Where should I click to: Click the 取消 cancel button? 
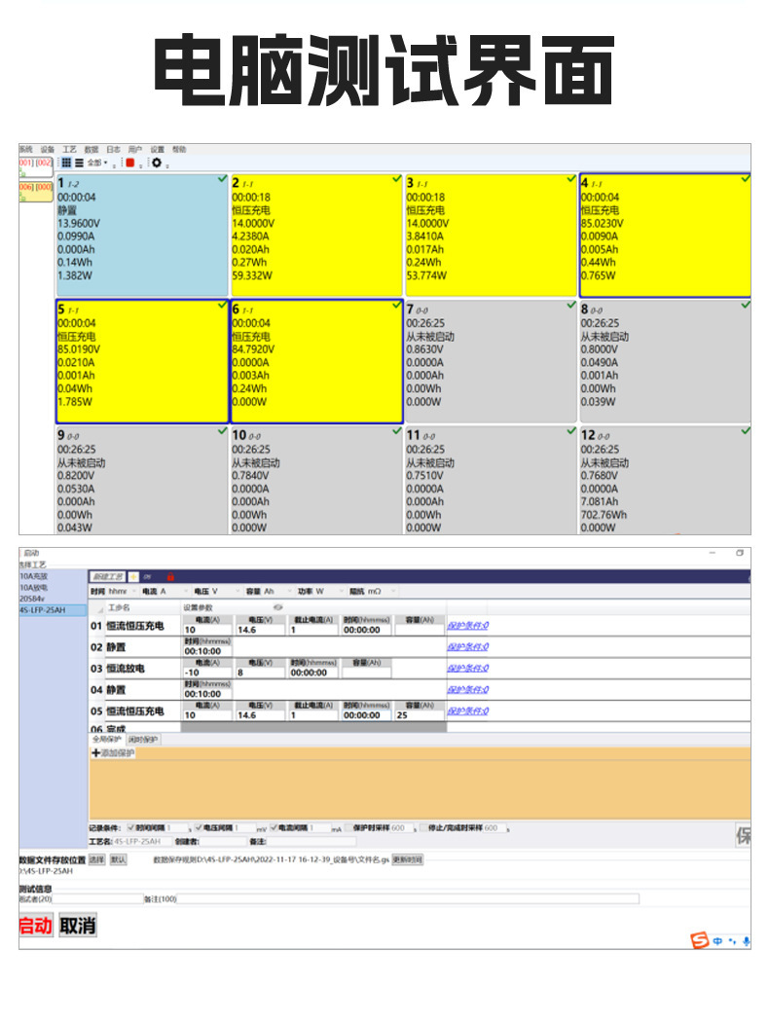coord(78,926)
